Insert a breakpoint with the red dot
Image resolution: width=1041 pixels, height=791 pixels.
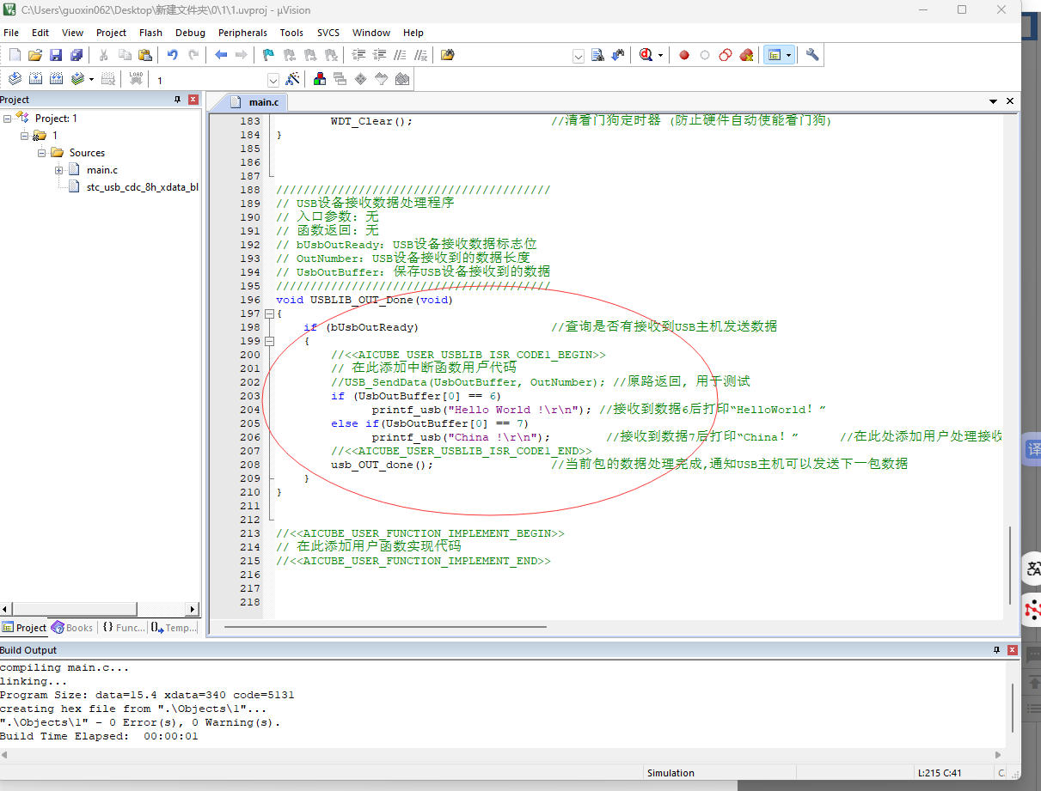(x=684, y=55)
